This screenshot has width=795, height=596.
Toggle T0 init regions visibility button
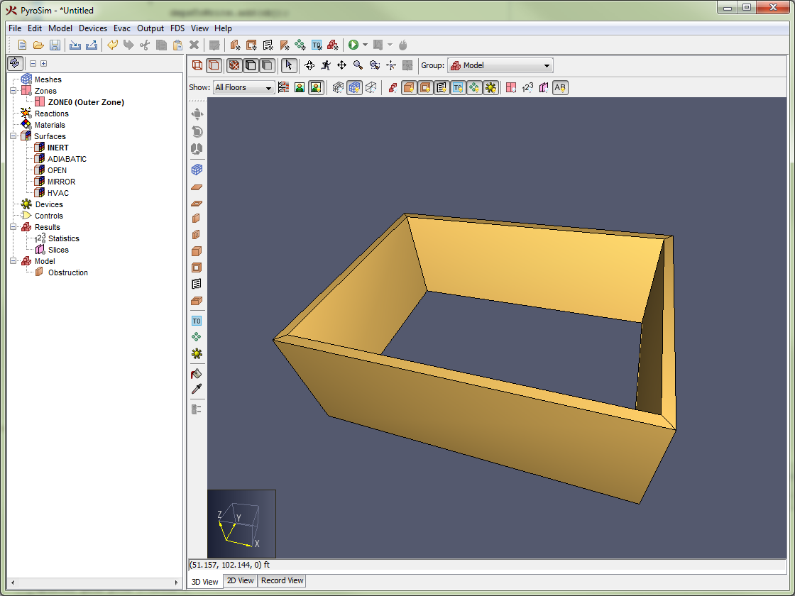458,88
